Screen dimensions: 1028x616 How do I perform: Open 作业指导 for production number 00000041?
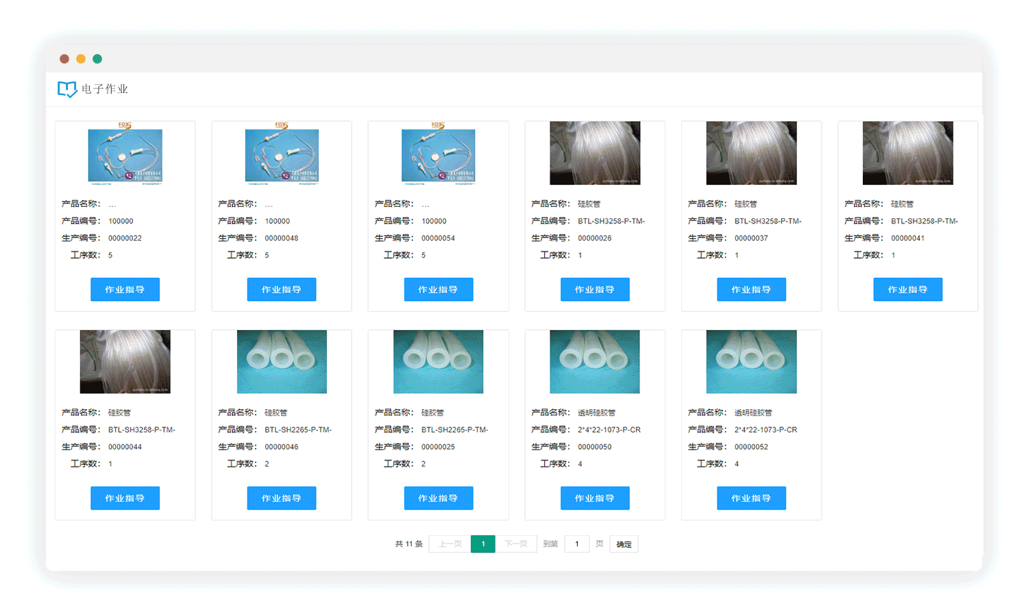point(907,290)
